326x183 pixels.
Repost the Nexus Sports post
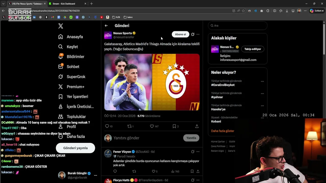[130, 126]
